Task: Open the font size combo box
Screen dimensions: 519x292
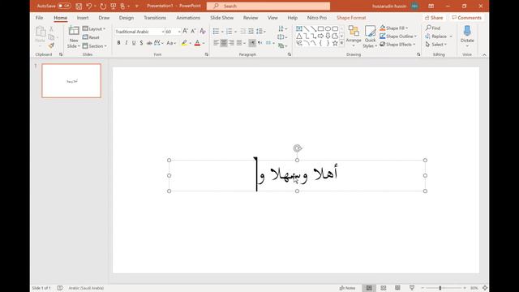Action: tap(173, 32)
